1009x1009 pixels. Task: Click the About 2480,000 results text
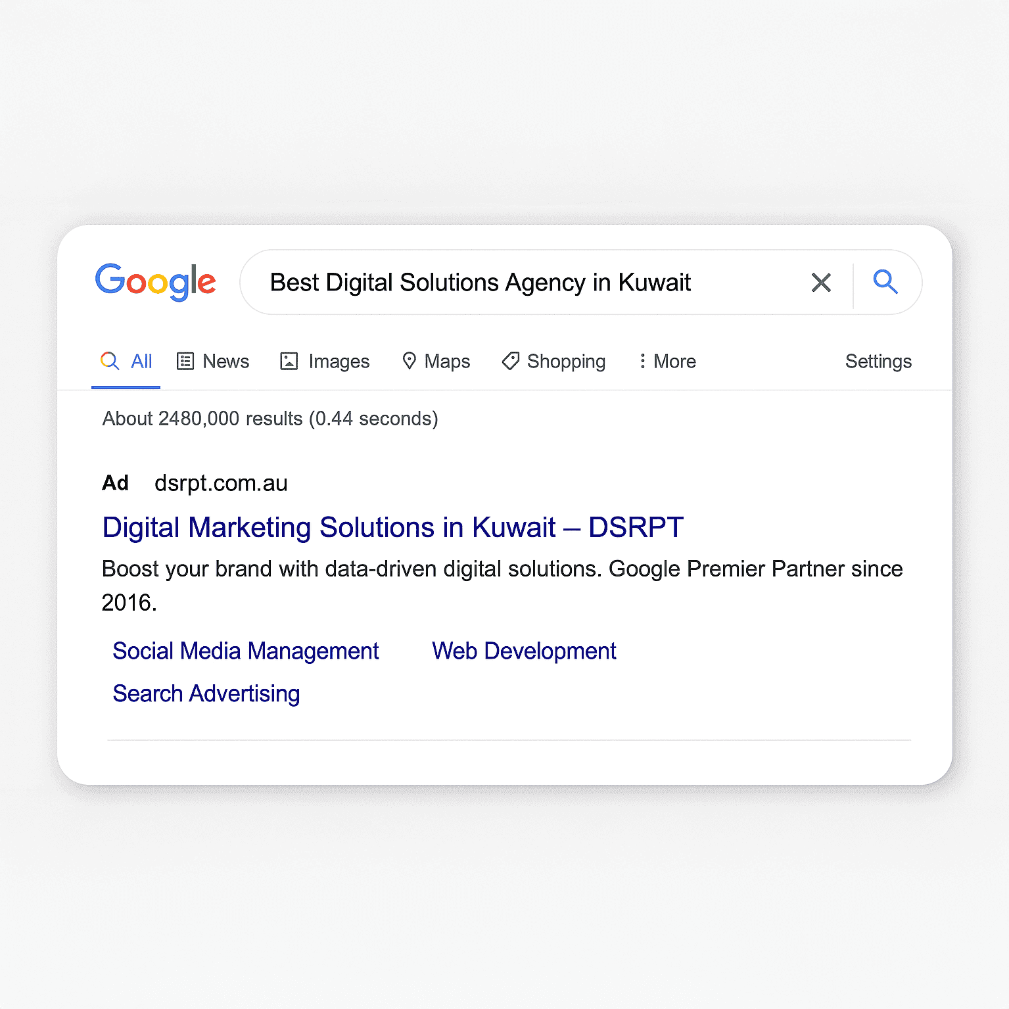[x=270, y=419]
